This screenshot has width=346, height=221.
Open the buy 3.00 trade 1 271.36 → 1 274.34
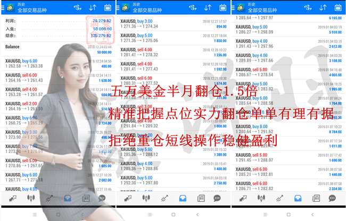[174, 24]
